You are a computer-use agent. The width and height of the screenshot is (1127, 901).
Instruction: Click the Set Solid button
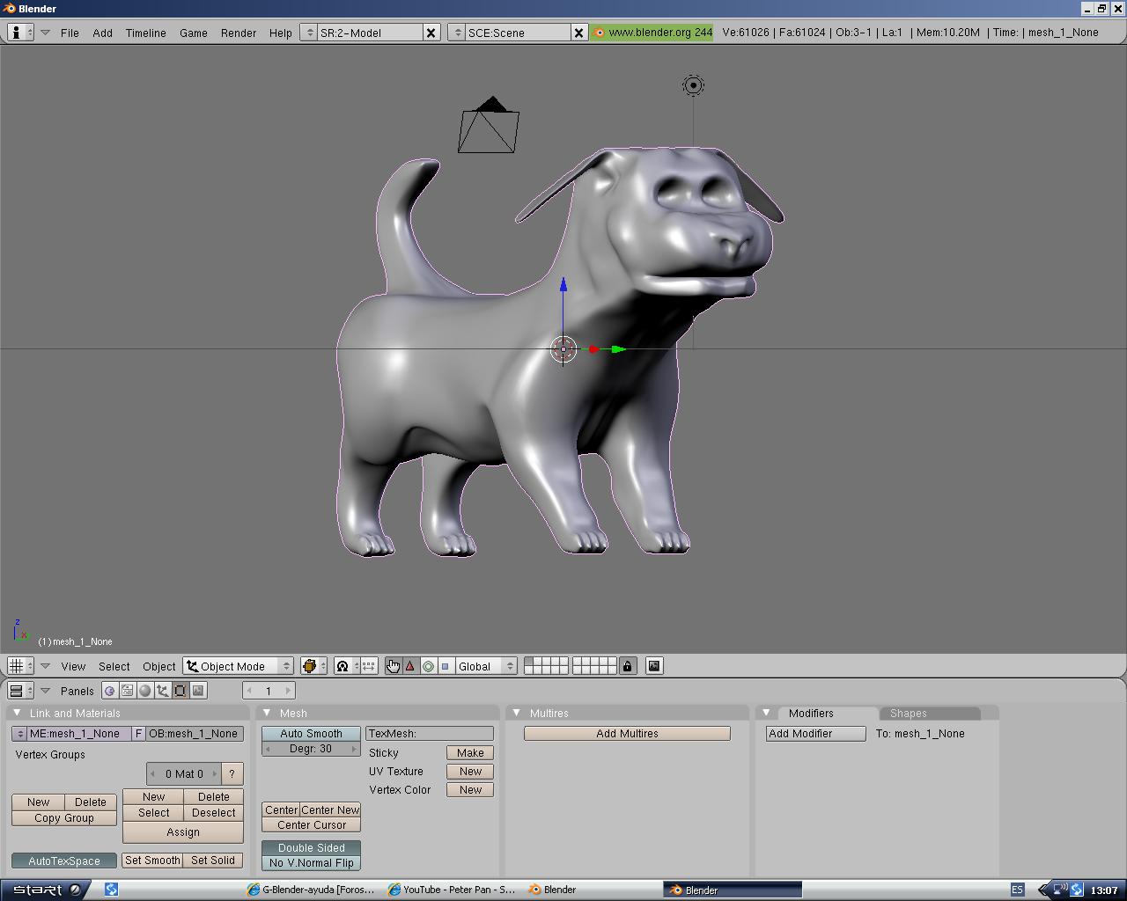pos(213,861)
